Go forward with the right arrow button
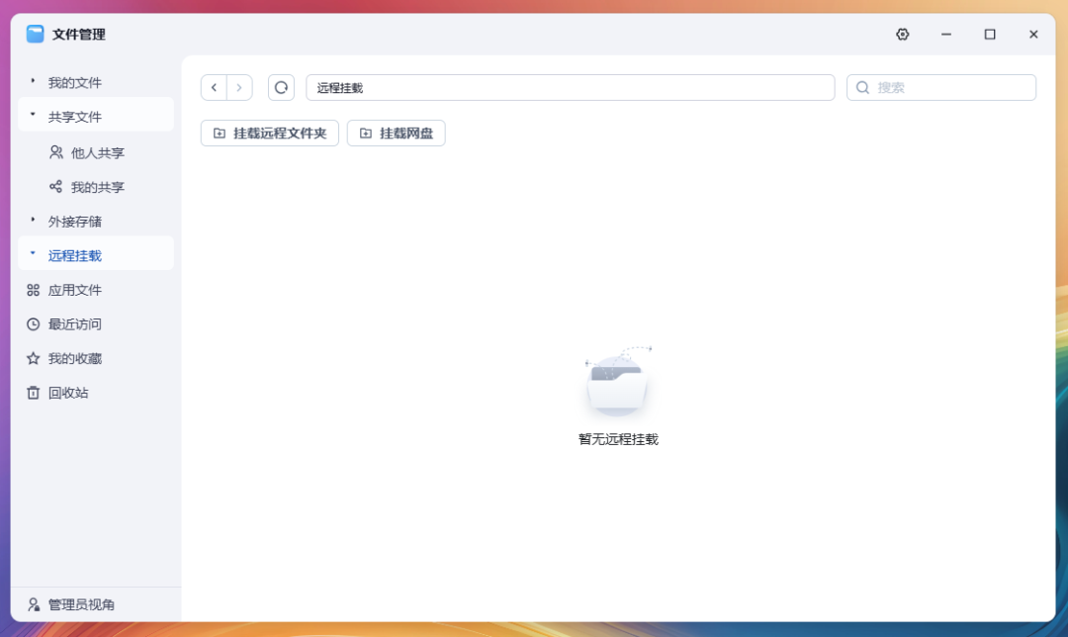Image resolution: width=1068 pixels, height=637 pixels. 239,87
